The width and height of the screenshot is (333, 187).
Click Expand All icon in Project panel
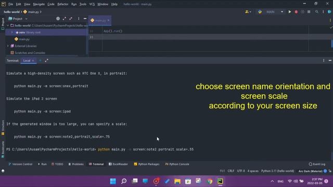click(x=65, y=19)
